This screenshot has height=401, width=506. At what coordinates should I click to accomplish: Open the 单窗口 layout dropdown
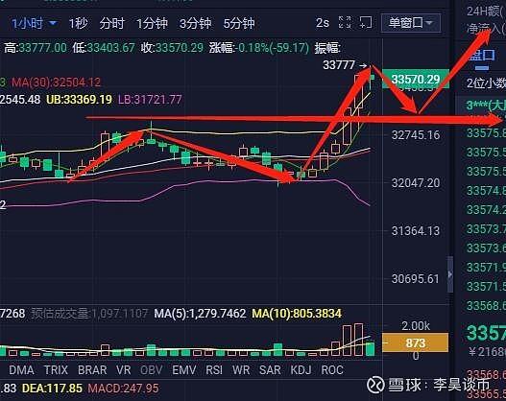tap(411, 23)
